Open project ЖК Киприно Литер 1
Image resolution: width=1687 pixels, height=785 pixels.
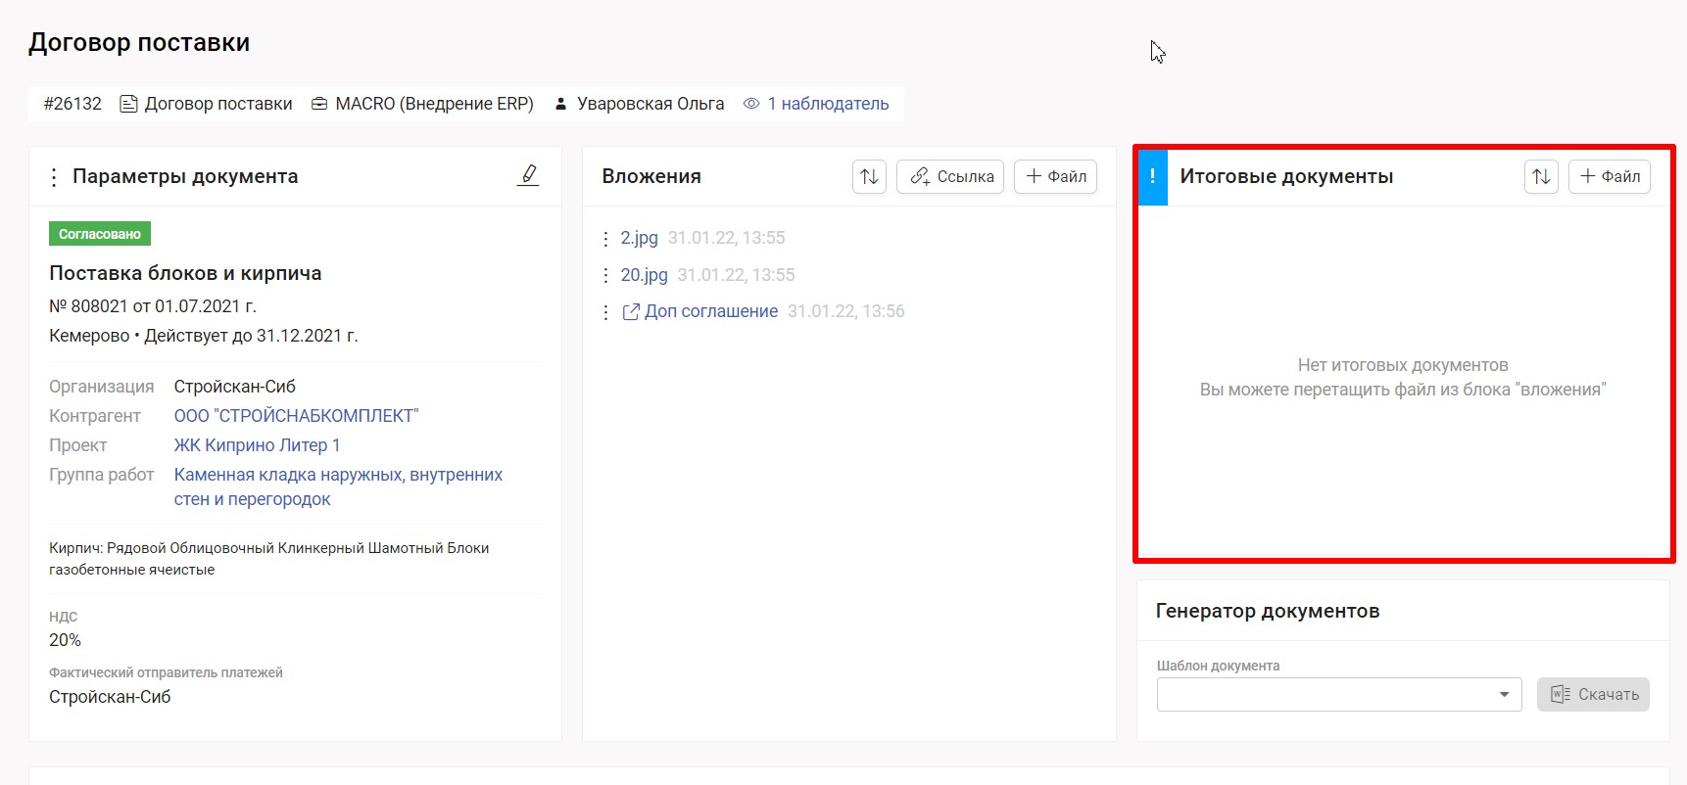[x=257, y=445]
